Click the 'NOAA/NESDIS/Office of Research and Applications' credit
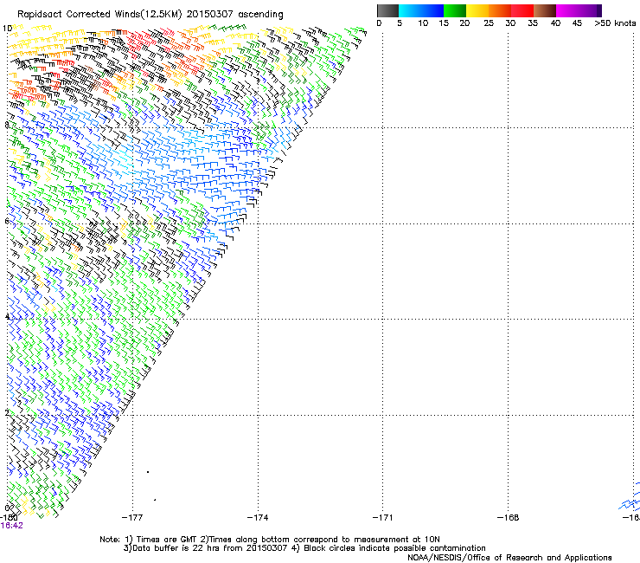 click(x=509, y=558)
